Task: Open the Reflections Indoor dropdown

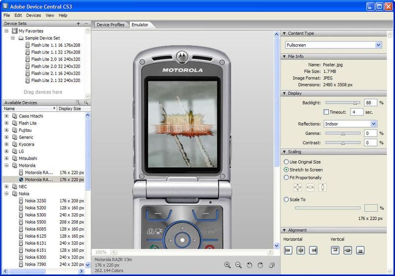Action: (x=374, y=123)
